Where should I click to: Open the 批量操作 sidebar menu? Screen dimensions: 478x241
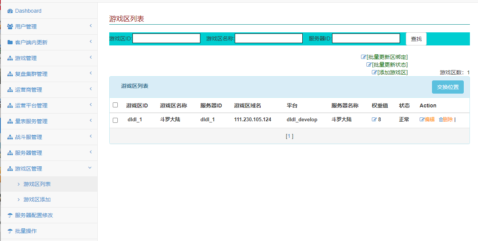[x=26, y=231]
